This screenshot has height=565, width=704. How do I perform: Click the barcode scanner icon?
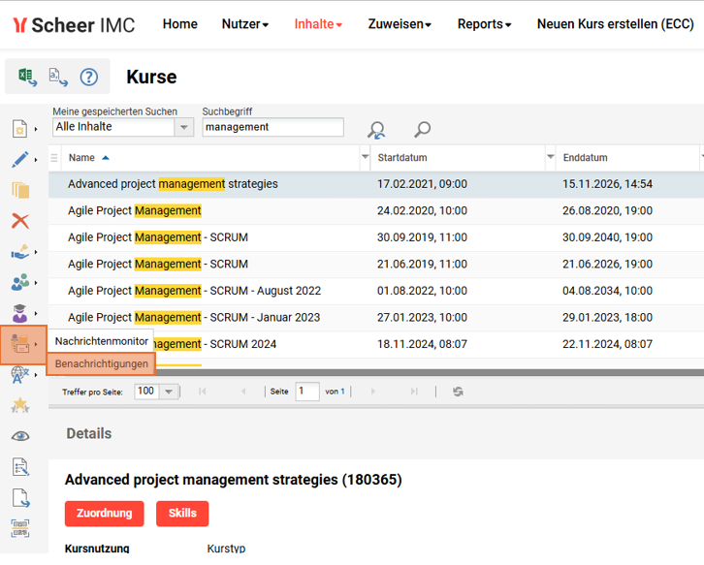[20, 528]
